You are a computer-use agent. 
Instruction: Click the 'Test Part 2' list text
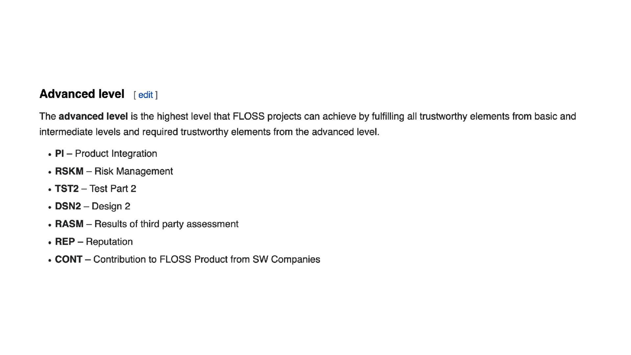coord(113,189)
